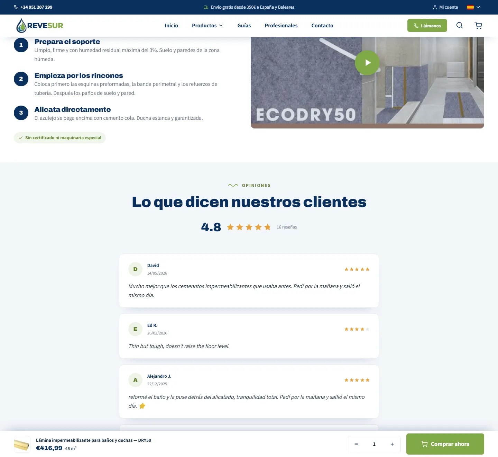This screenshot has height=457, width=498.
Task: Go to Inicio menu item
Action: click(x=171, y=26)
